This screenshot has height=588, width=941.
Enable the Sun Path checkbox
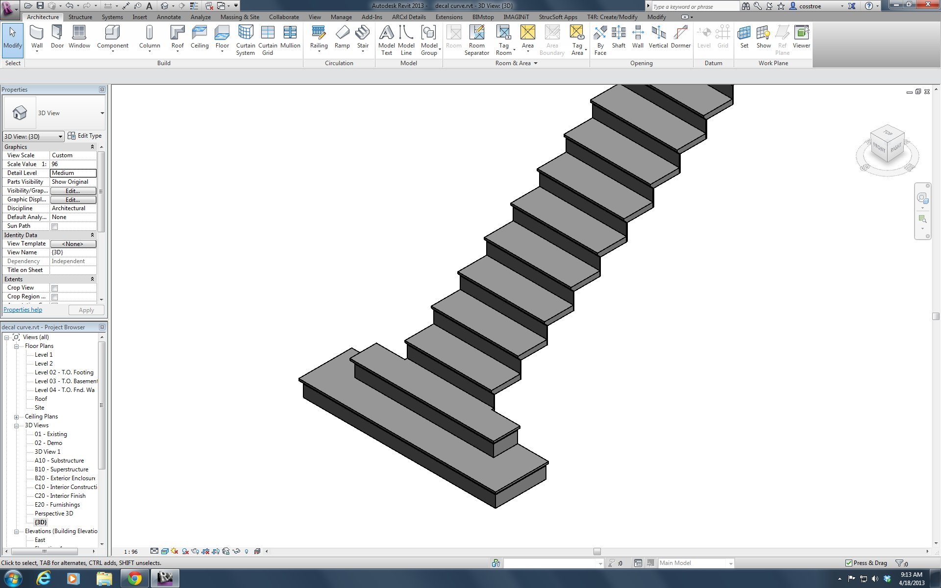55,226
